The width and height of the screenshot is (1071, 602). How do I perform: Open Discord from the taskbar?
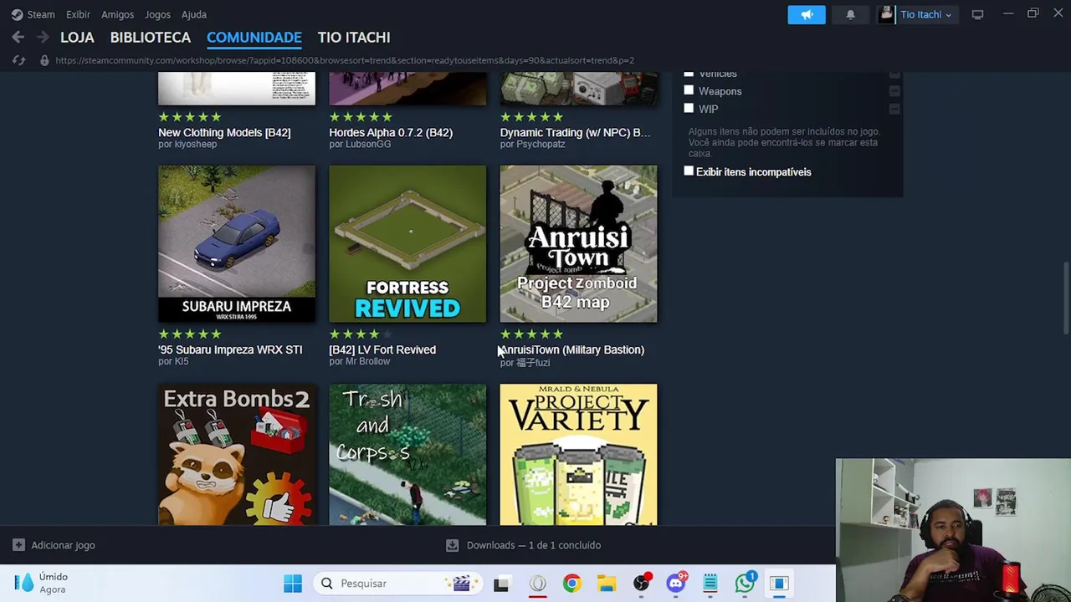point(676,584)
